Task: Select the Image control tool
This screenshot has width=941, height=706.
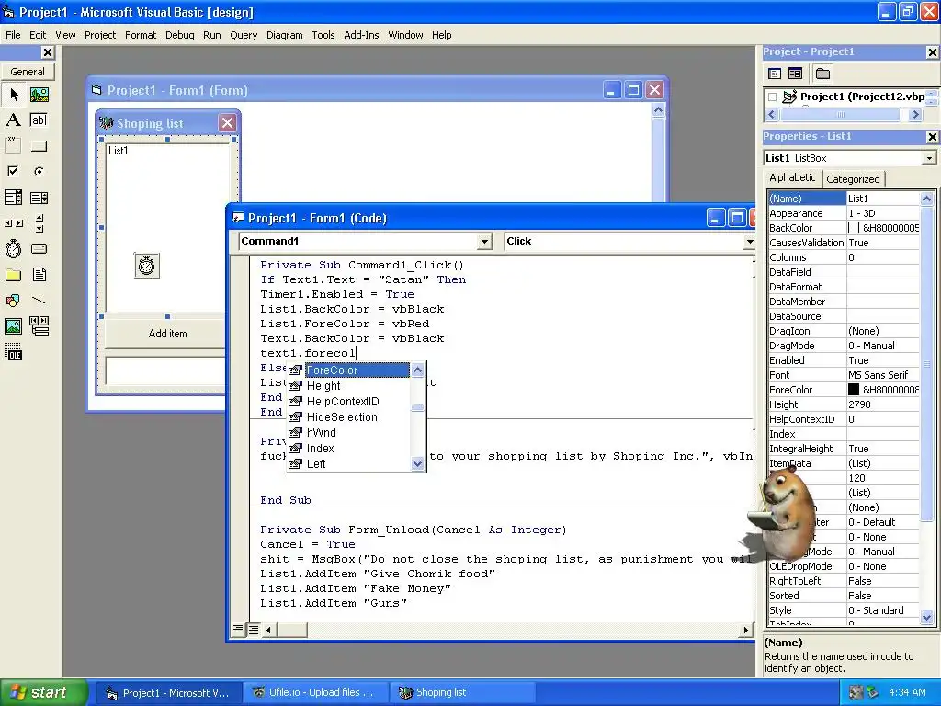Action: point(14,326)
